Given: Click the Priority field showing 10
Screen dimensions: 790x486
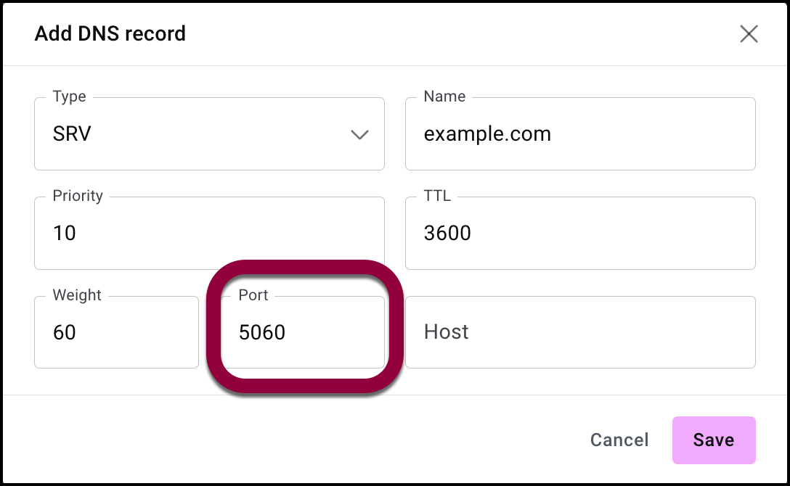Looking at the screenshot, I should 209,234.
